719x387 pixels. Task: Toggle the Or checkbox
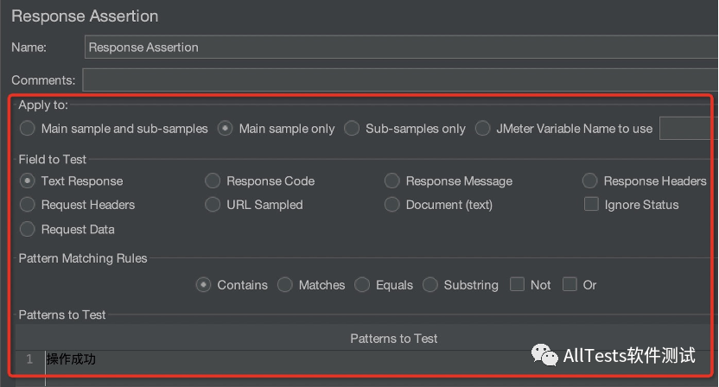(x=569, y=285)
